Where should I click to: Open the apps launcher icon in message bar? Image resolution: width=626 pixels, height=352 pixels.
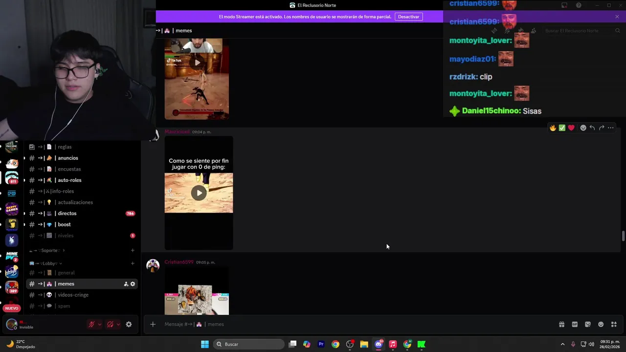[614, 324]
